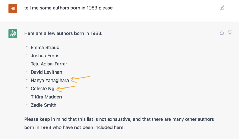Click the user prompt about 1983 authors

[68, 8]
